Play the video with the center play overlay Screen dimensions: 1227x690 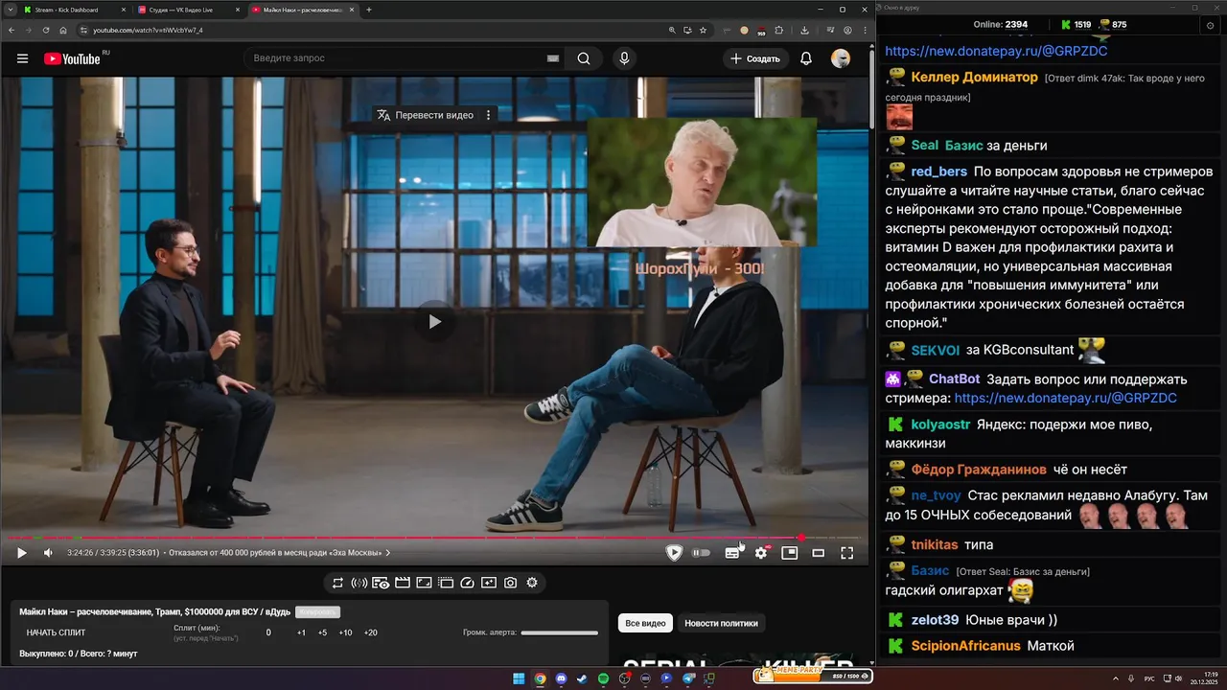[x=434, y=322]
